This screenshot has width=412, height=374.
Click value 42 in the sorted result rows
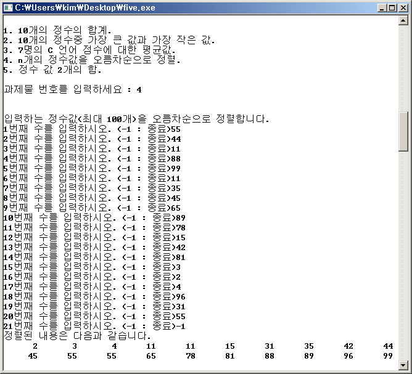(348, 346)
